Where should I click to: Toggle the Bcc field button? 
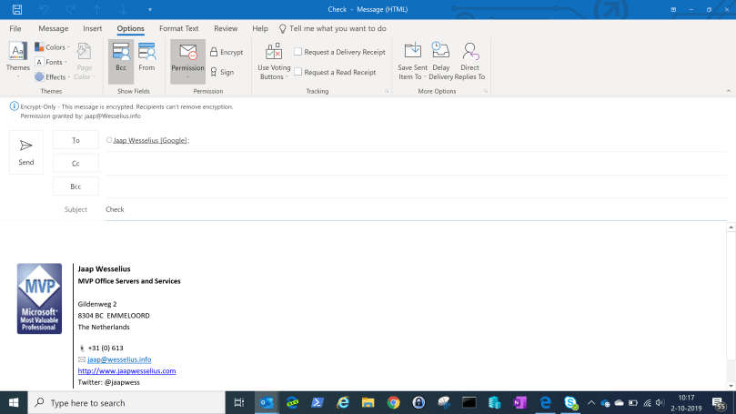[120, 59]
